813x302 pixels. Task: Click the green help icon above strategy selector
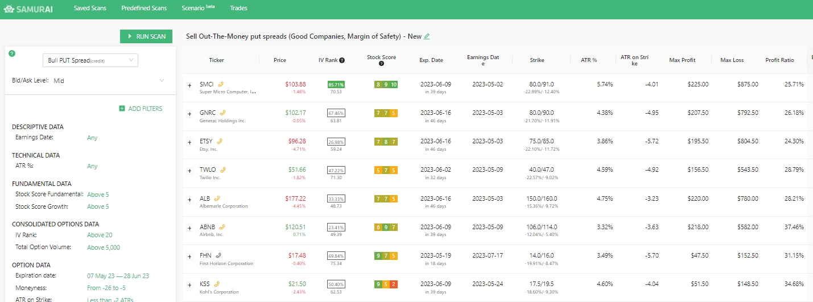tap(12, 53)
